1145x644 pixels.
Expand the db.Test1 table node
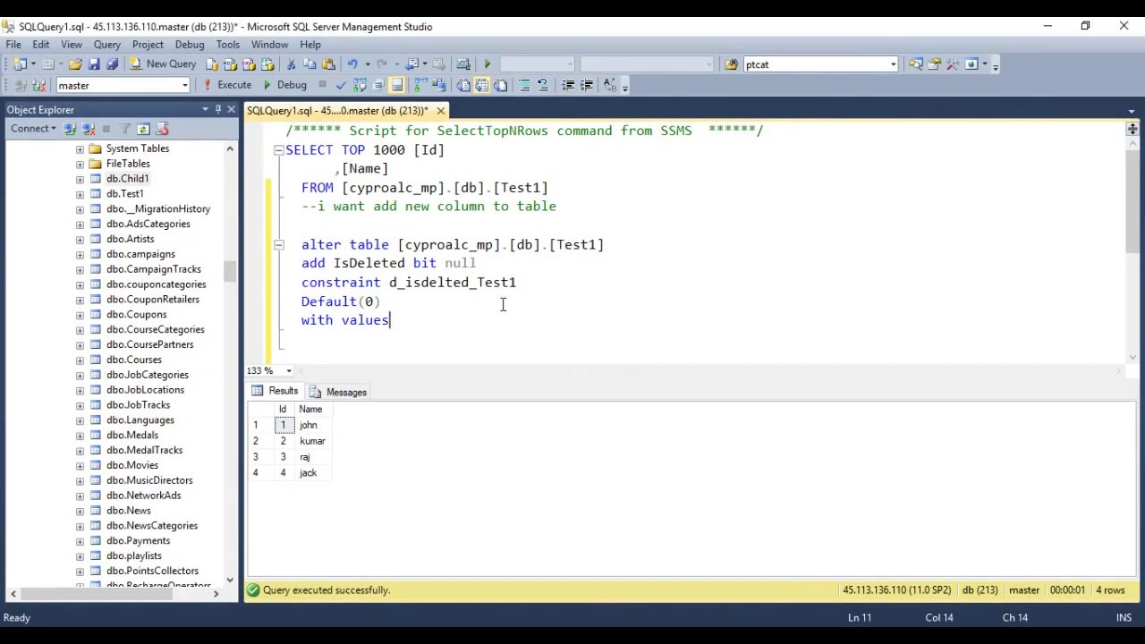pyautogui.click(x=80, y=194)
